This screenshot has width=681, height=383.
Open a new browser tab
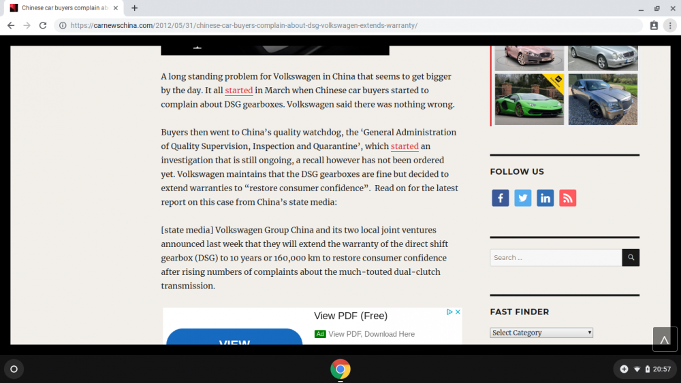135,7
